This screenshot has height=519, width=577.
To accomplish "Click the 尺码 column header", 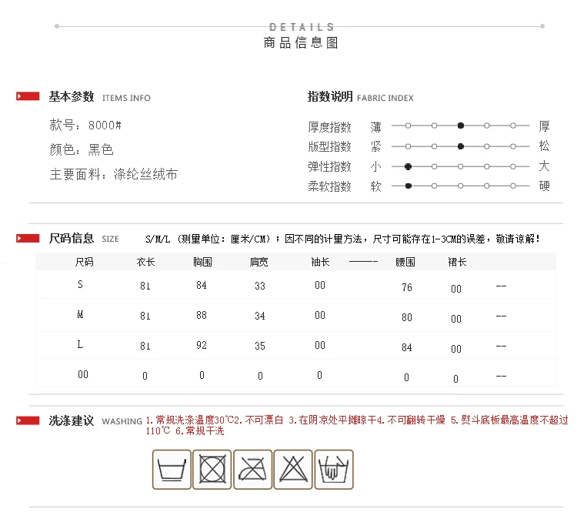I will (x=84, y=263).
